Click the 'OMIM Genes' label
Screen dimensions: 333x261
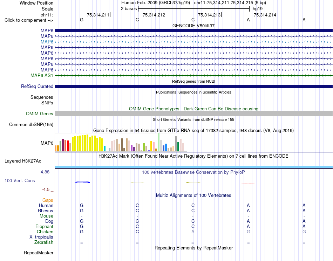point(39,114)
